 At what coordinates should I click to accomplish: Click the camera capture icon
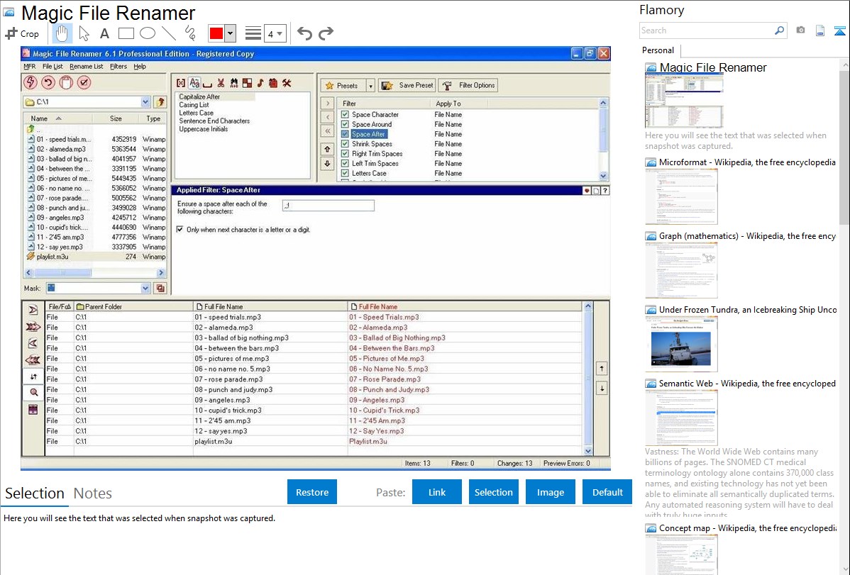[800, 30]
